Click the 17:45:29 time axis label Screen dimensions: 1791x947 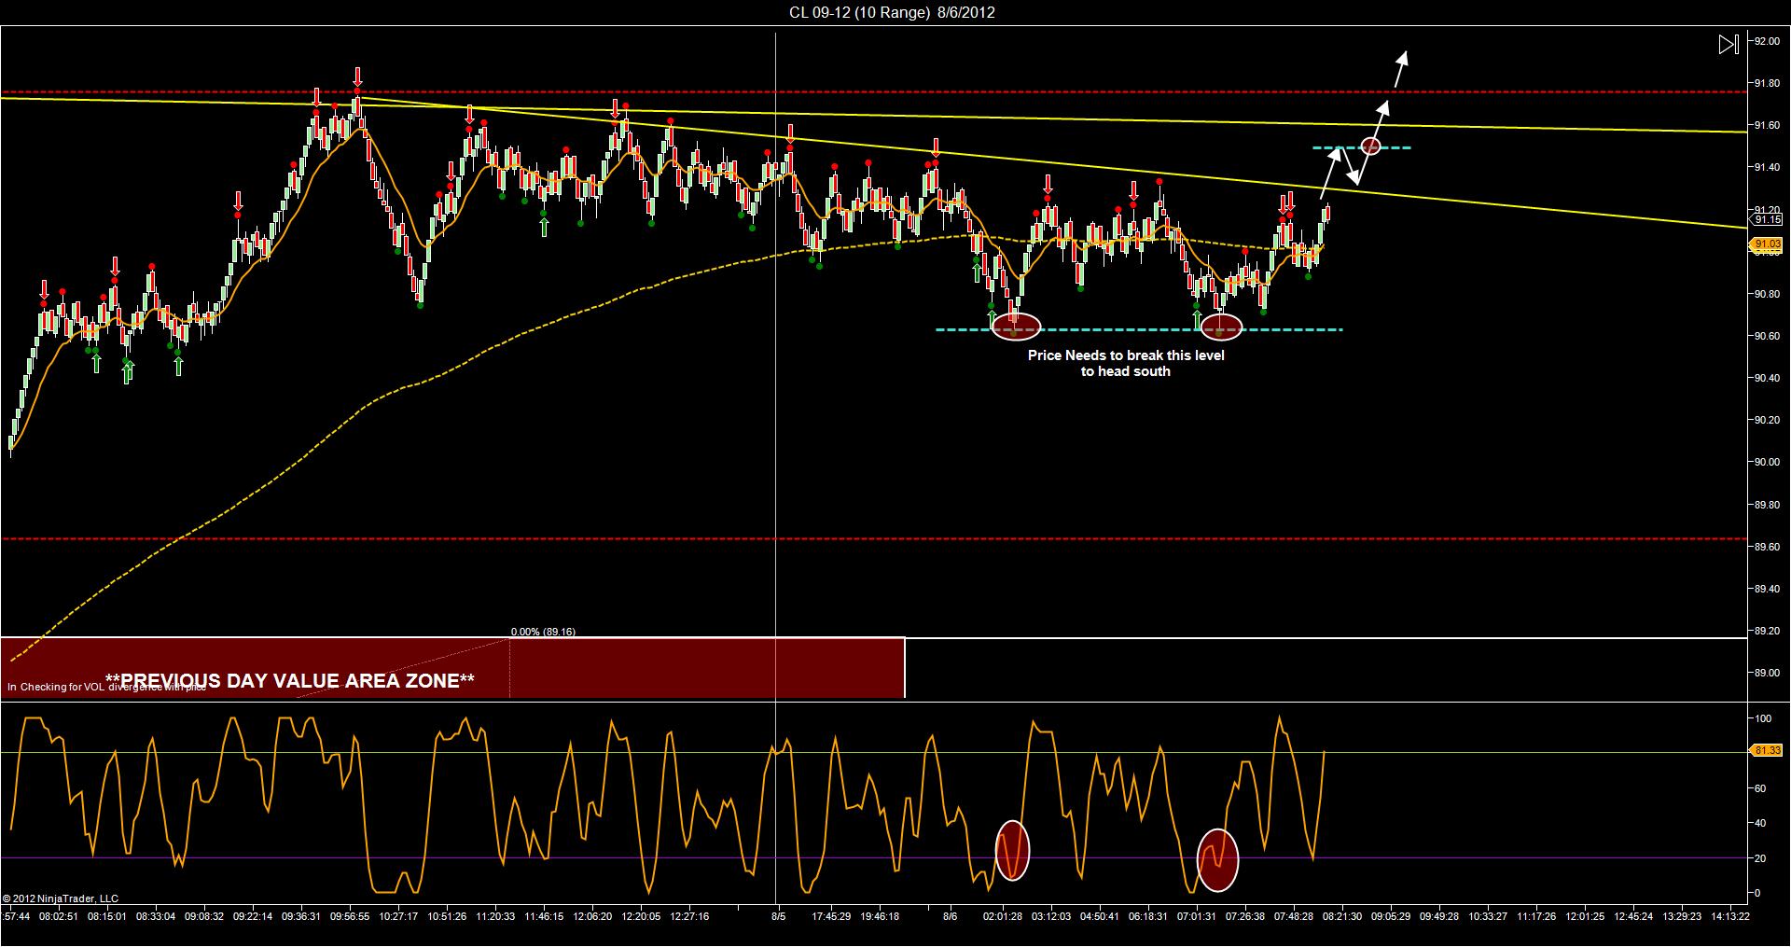[x=831, y=916]
